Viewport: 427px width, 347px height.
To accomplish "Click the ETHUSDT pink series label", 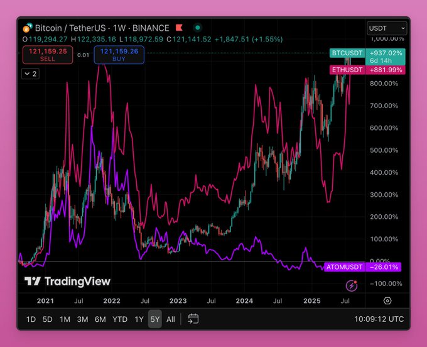I will pyautogui.click(x=347, y=70).
